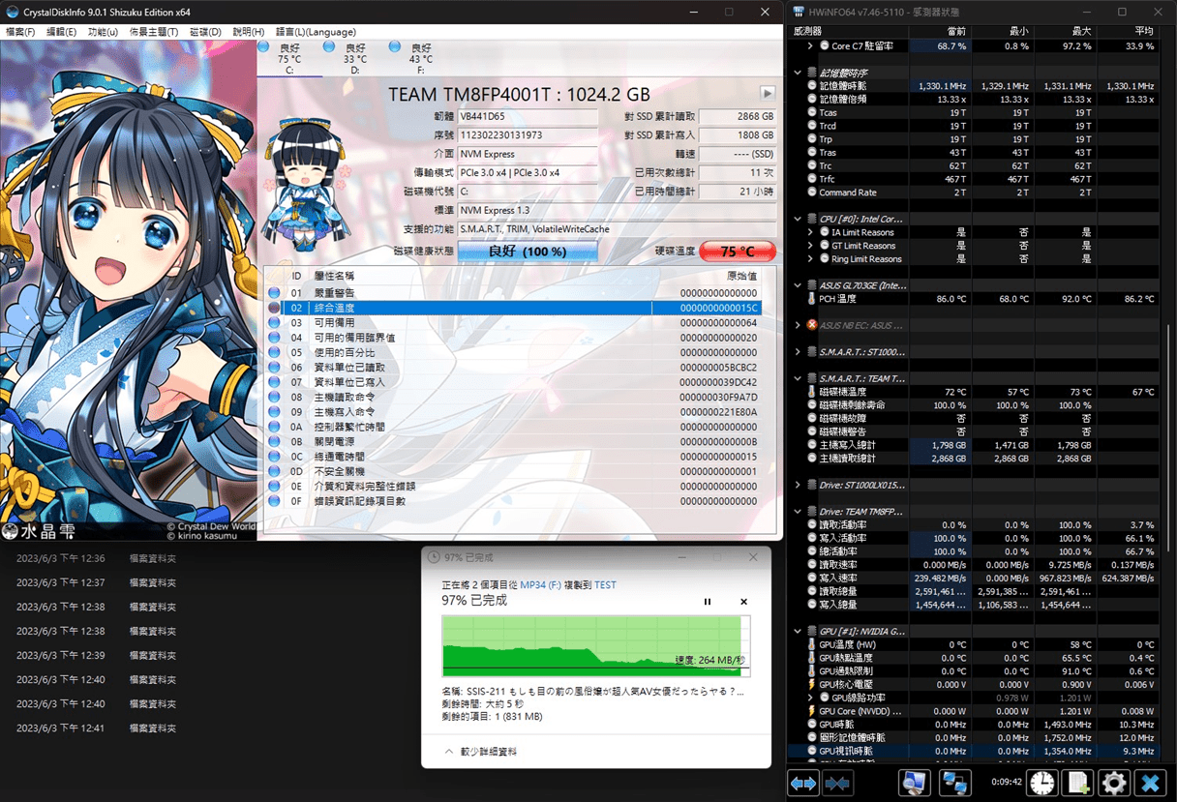This screenshot has width=1177, height=802.
Task: Cancel the file copy with the X button
Action: point(743,602)
